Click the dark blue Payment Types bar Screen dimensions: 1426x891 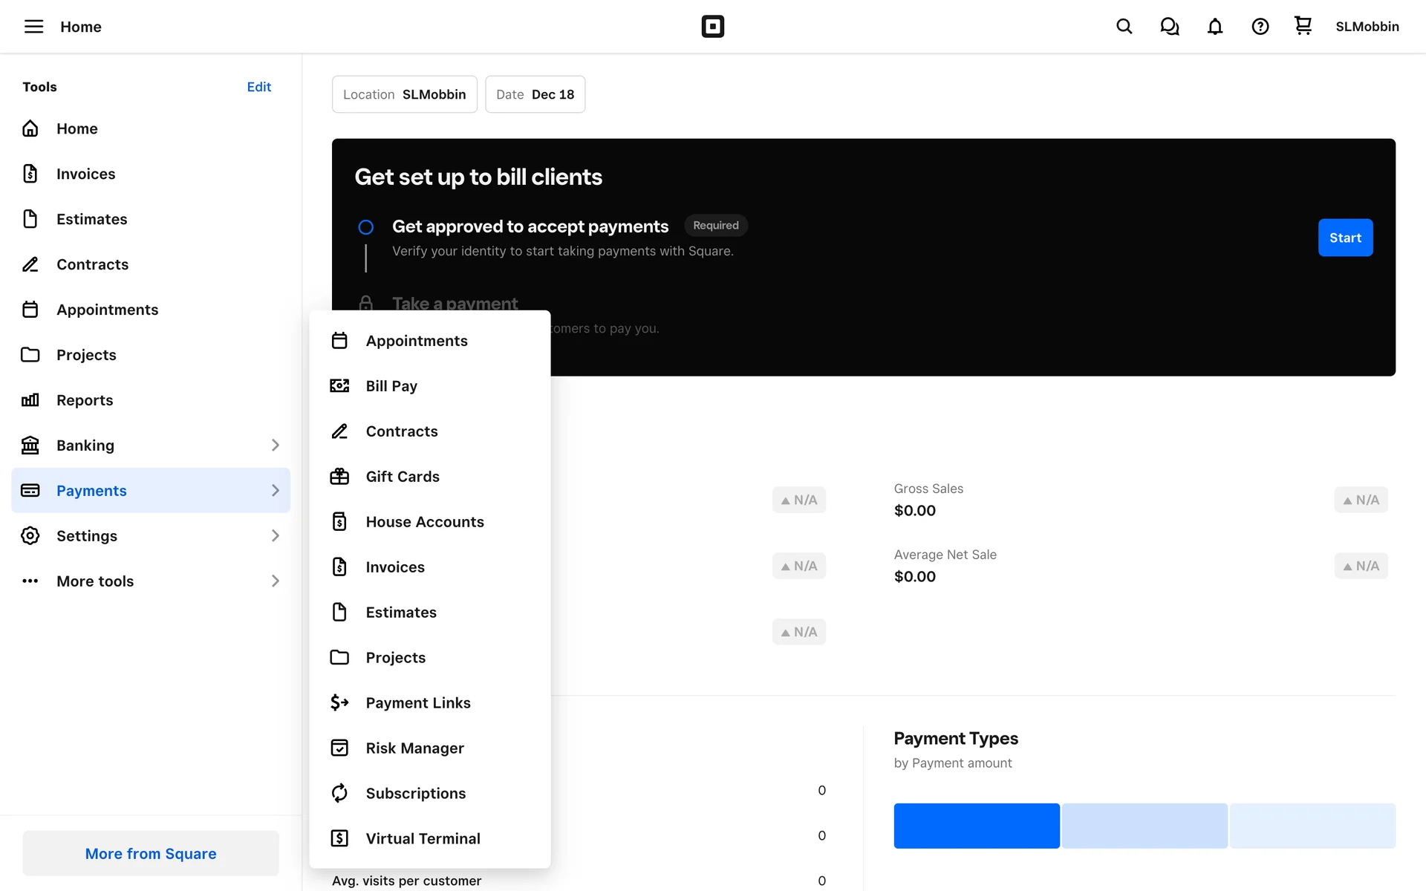(976, 826)
